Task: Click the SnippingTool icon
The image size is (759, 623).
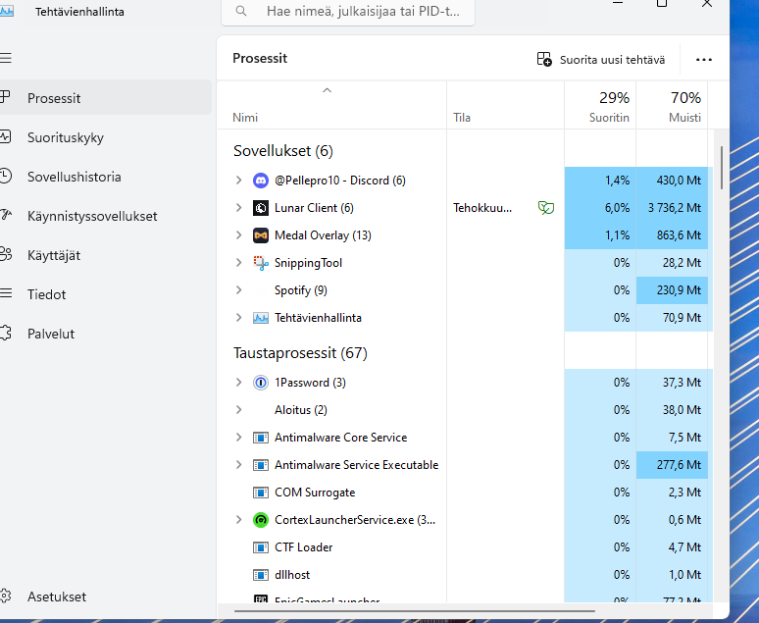Action: [261, 263]
